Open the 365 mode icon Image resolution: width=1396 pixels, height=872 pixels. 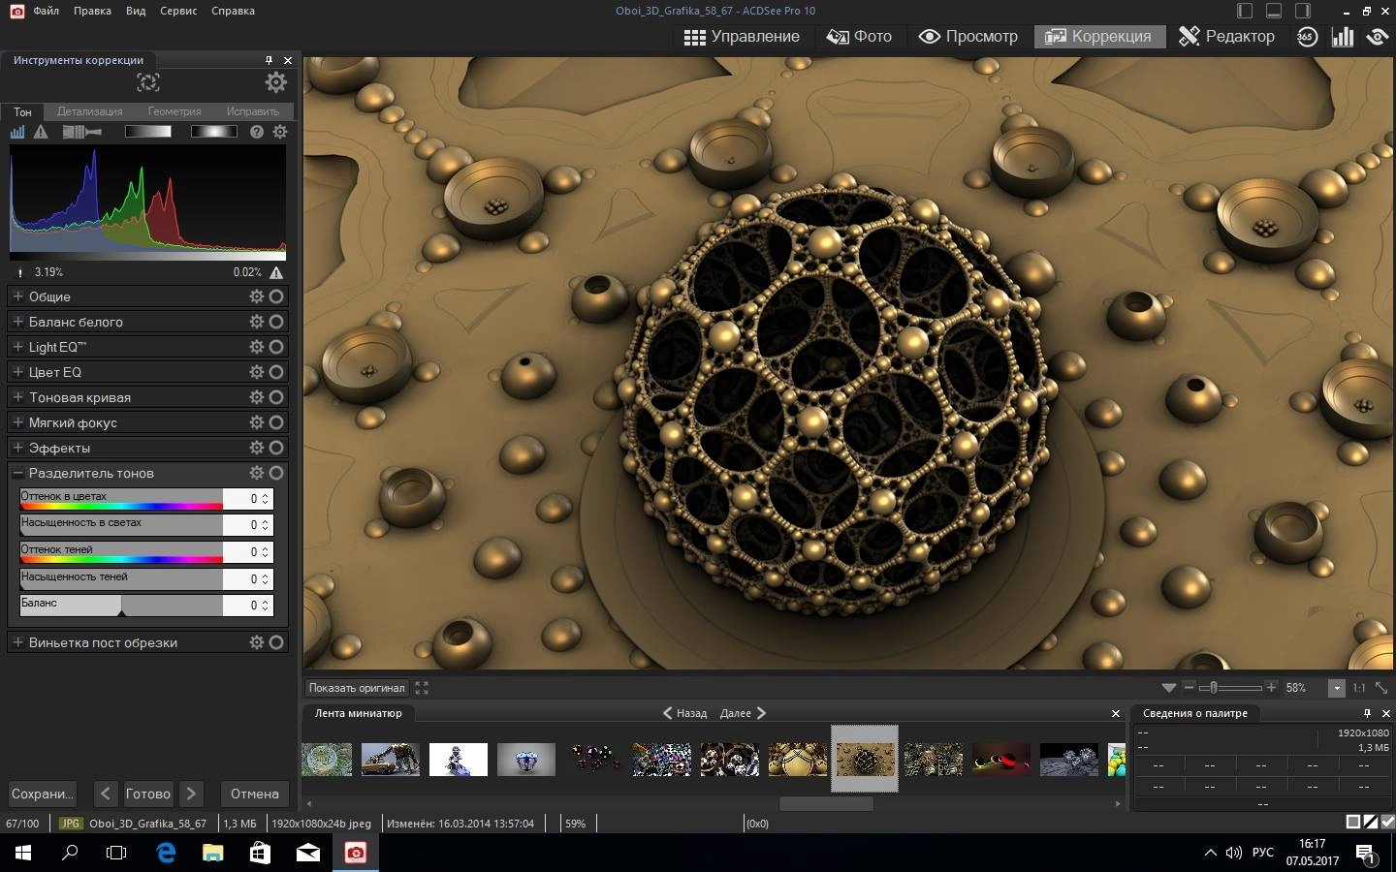click(1307, 37)
